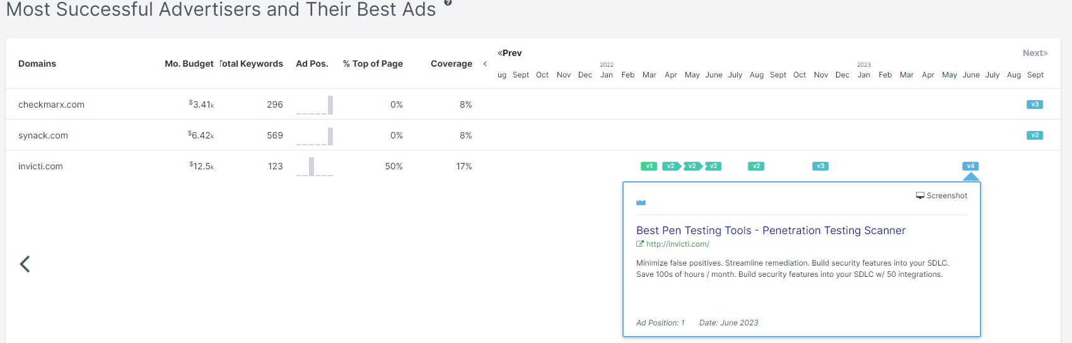Click synack budget value $6.42k
1072x343 pixels.
coord(201,135)
